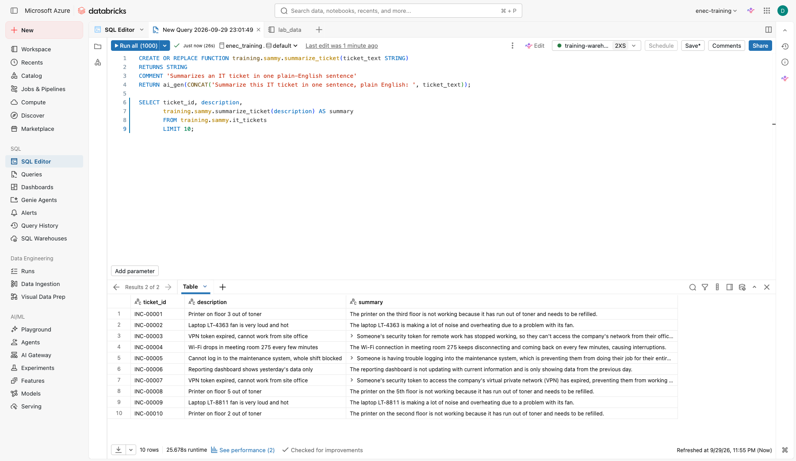
Task: Toggle the sidebar collapse icon
Action: click(x=14, y=11)
